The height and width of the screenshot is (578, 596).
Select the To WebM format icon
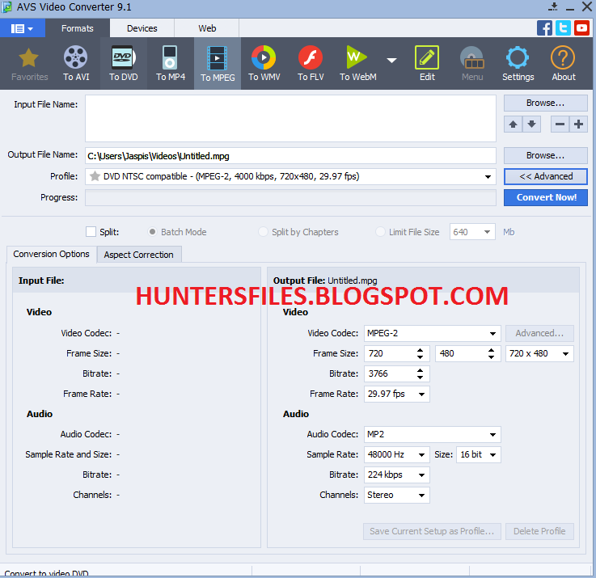[357, 64]
